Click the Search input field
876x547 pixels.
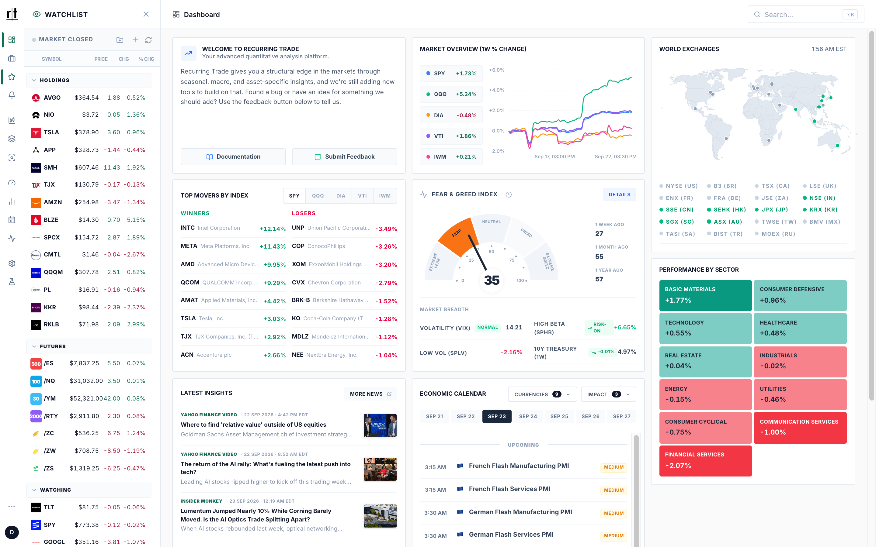(x=806, y=15)
